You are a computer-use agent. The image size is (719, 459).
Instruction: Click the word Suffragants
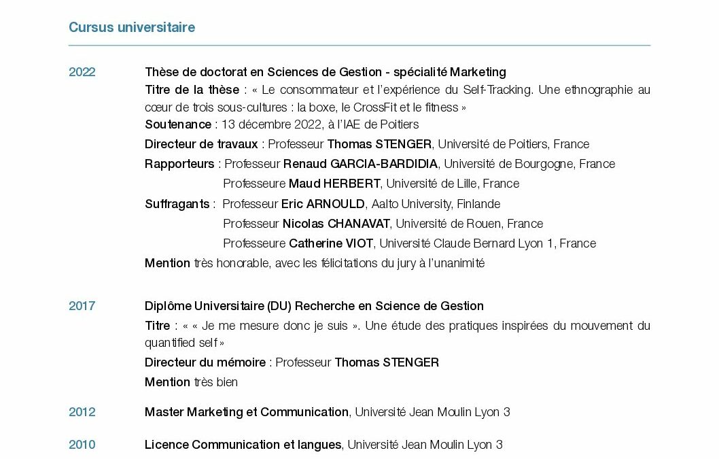point(177,204)
